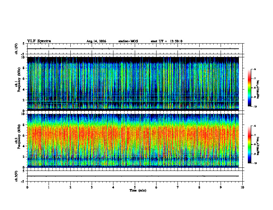The height and width of the screenshot is (210, 273).
Task: Click the ch.2 spectrogram red band
Action: click(x=133, y=135)
